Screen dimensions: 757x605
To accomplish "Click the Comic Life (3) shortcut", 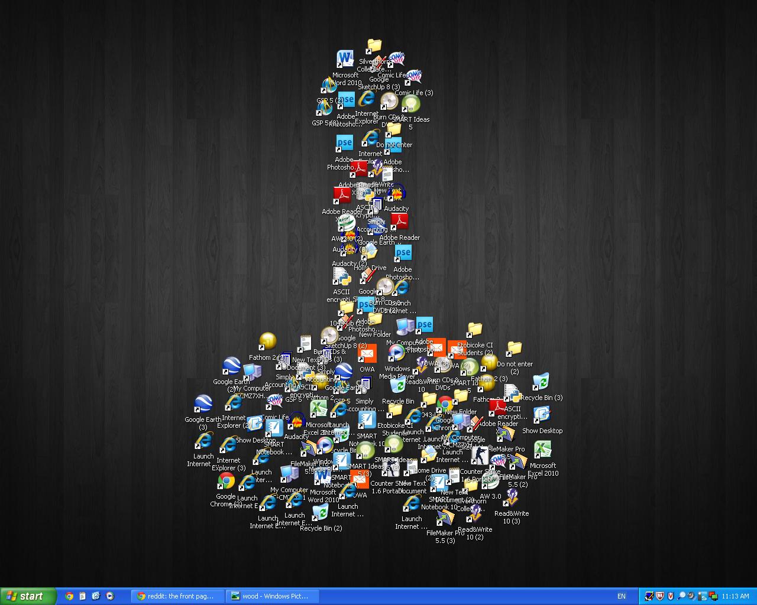I will click(x=413, y=77).
